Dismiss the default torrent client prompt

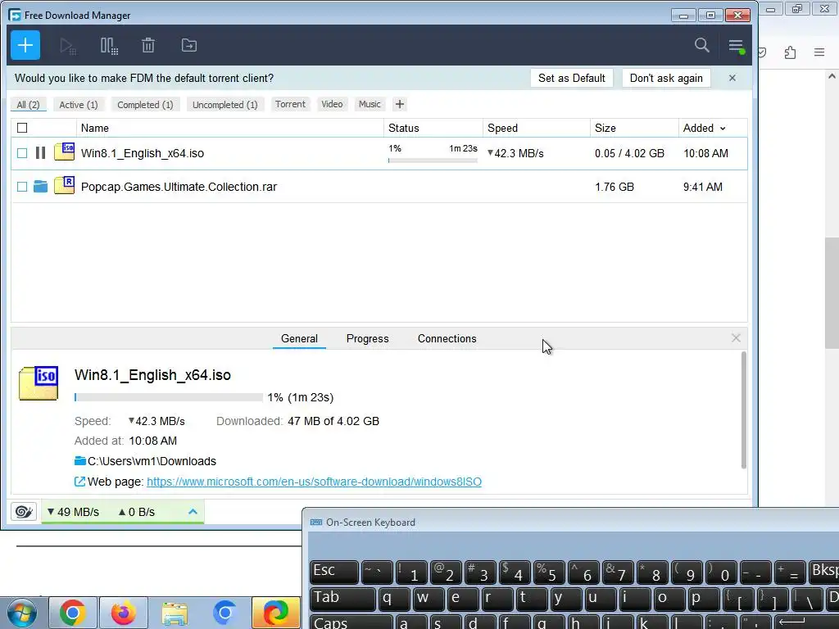pos(732,78)
